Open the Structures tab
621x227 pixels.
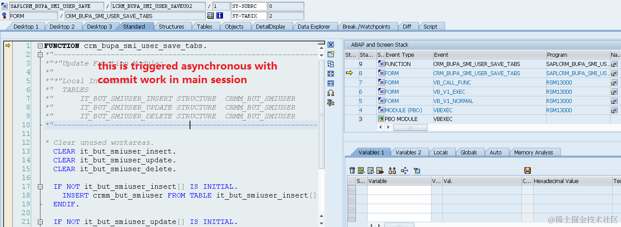click(172, 26)
